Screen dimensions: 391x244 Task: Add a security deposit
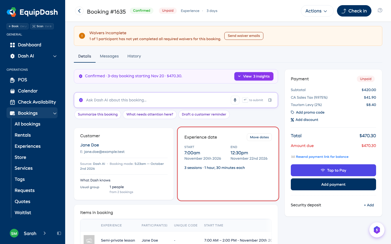tap(369, 205)
